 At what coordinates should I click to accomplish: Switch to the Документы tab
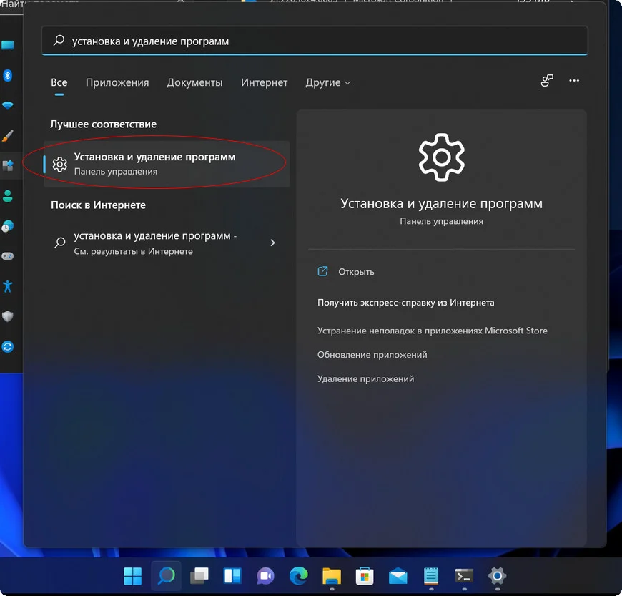tap(194, 82)
